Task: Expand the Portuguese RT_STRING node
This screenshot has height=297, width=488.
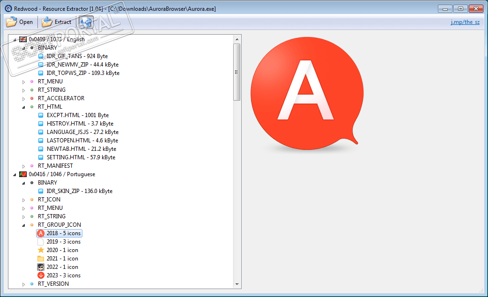Action: click(x=24, y=217)
